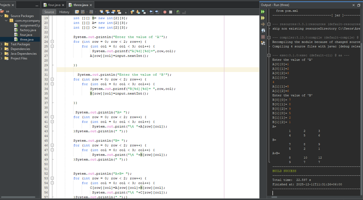Click the Output arrow icon below re-run

[263, 24]
